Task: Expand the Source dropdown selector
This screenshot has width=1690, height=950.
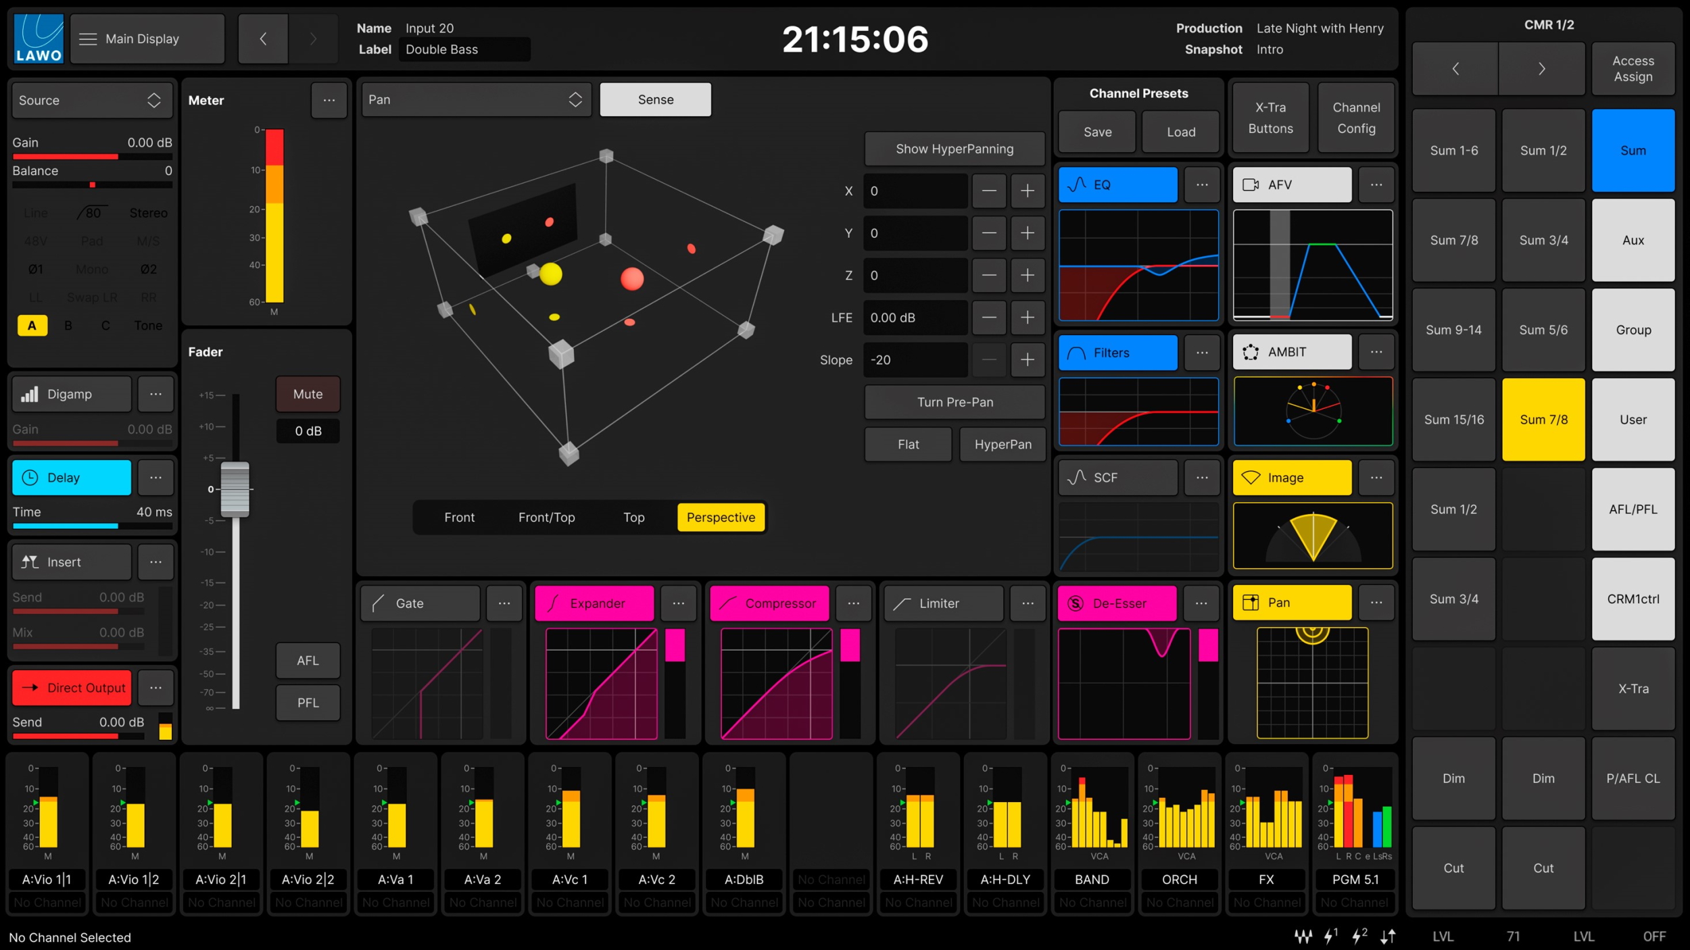Action: tap(92, 101)
